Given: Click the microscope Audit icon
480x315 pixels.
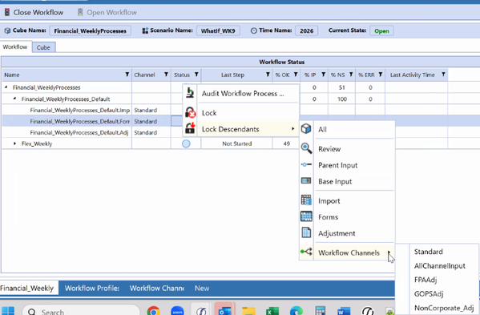Looking at the screenshot, I should (x=190, y=93).
